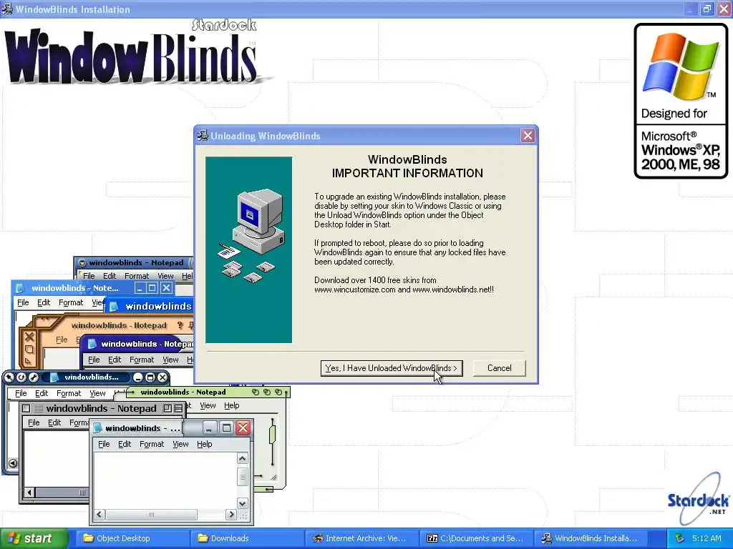Click wrench icon on dark-blue skinned sample window
Screen dimensions: 733x549
[x=33, y=377]
